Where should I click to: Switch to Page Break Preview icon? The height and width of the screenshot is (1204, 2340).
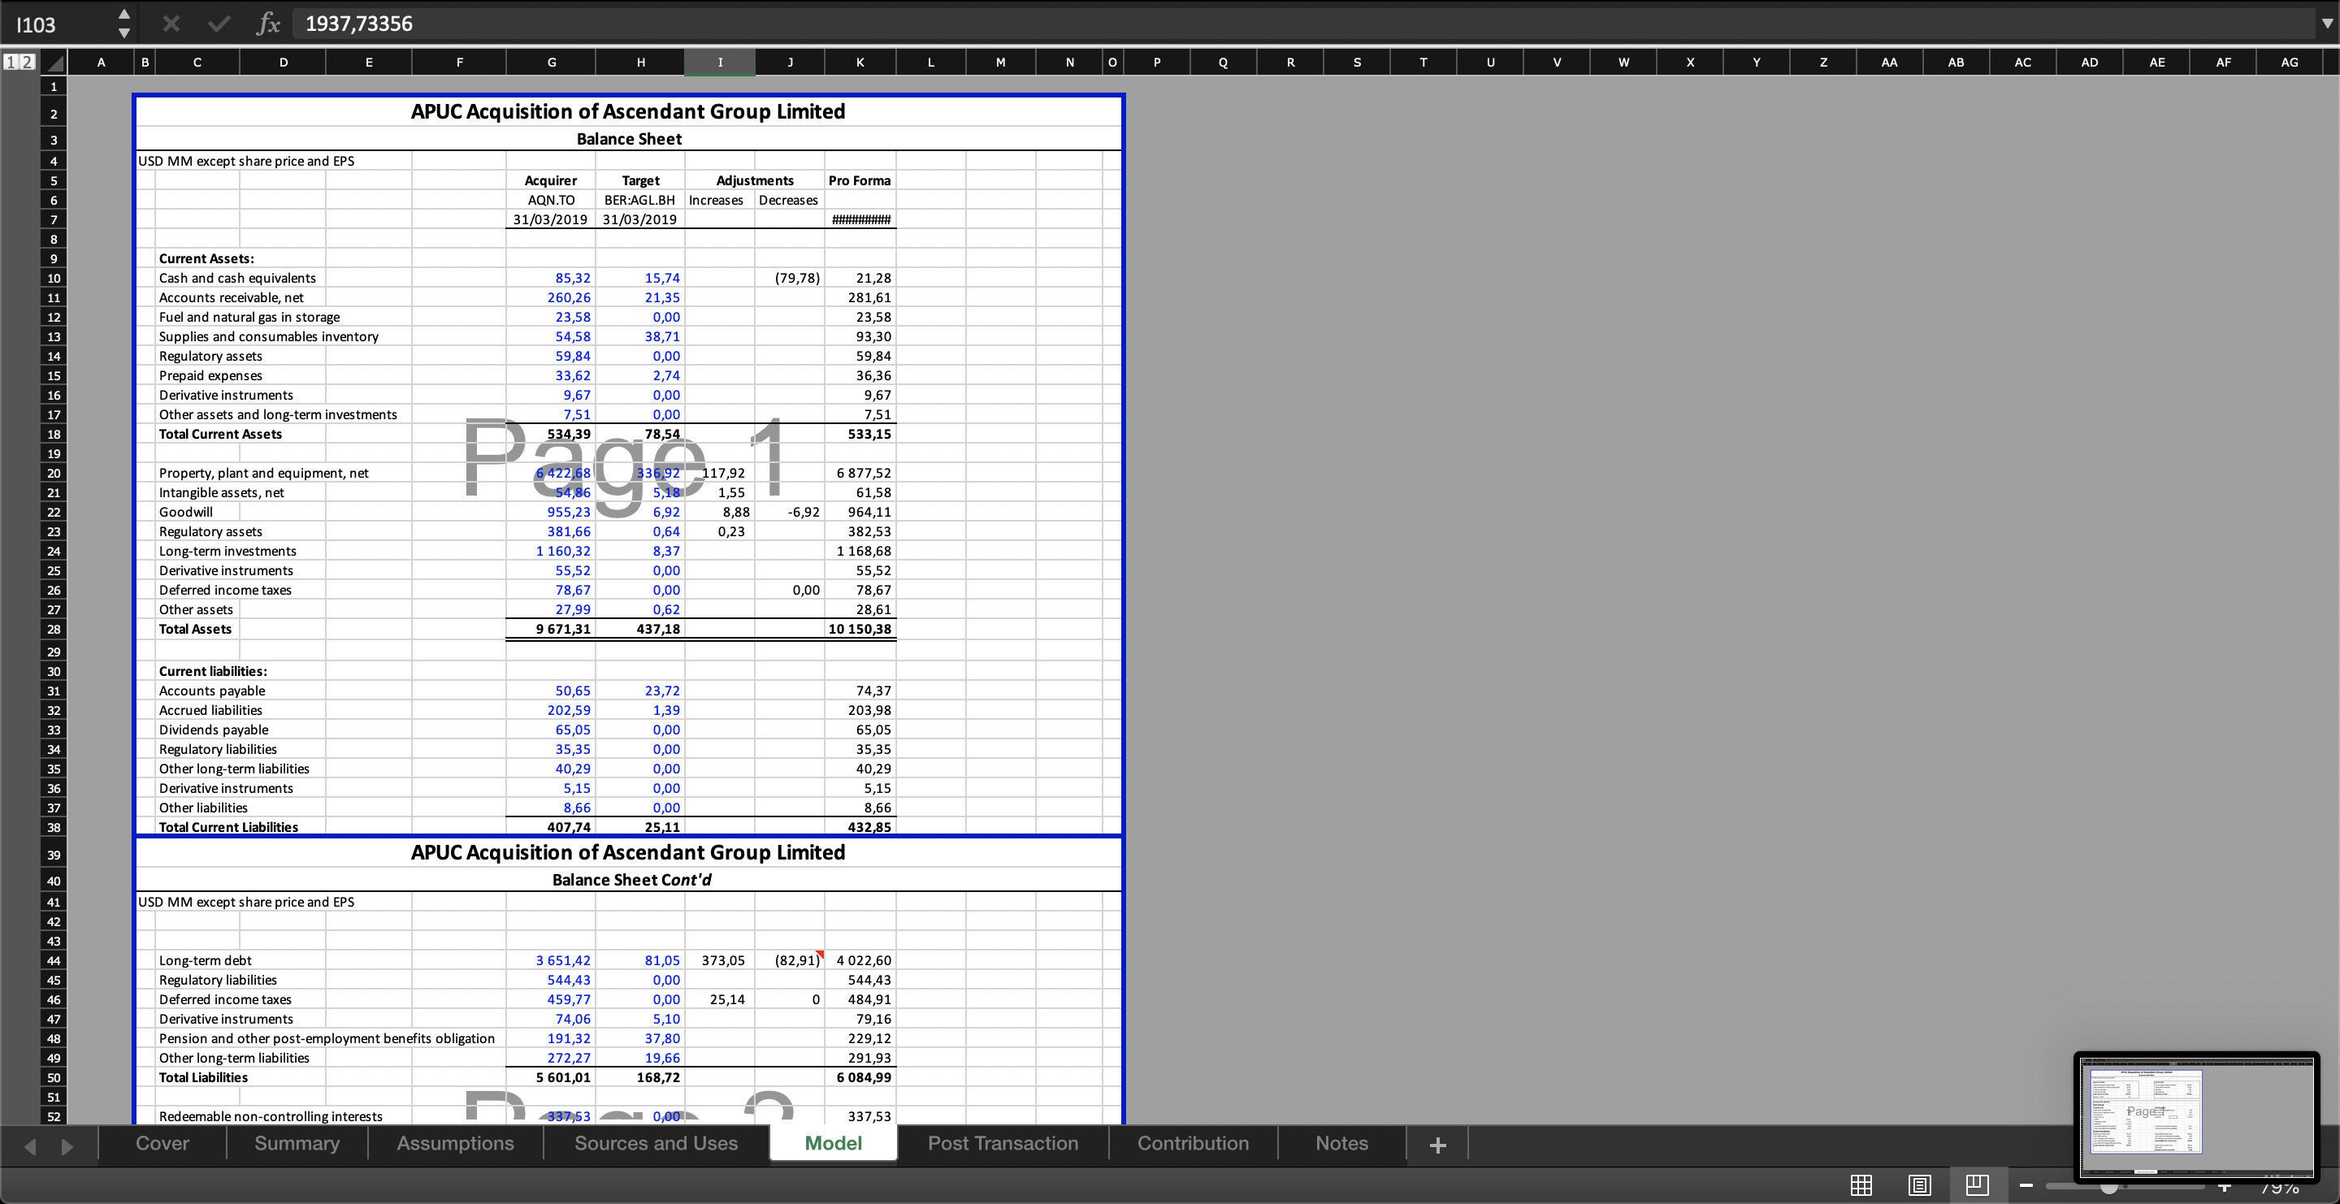tap(1978, 1185)
